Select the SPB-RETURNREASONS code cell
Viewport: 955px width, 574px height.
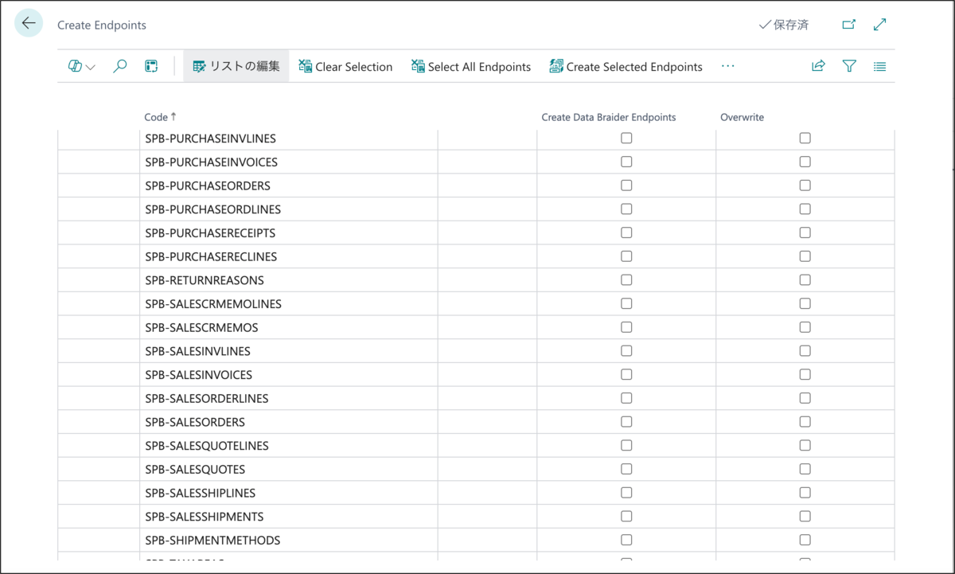pyautogui.click(x=289, y=280)
